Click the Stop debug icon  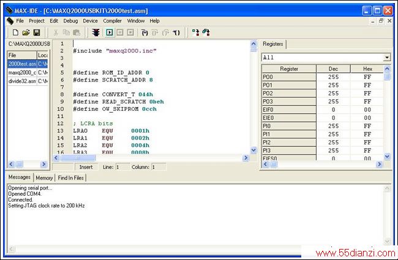coord(130,32)
